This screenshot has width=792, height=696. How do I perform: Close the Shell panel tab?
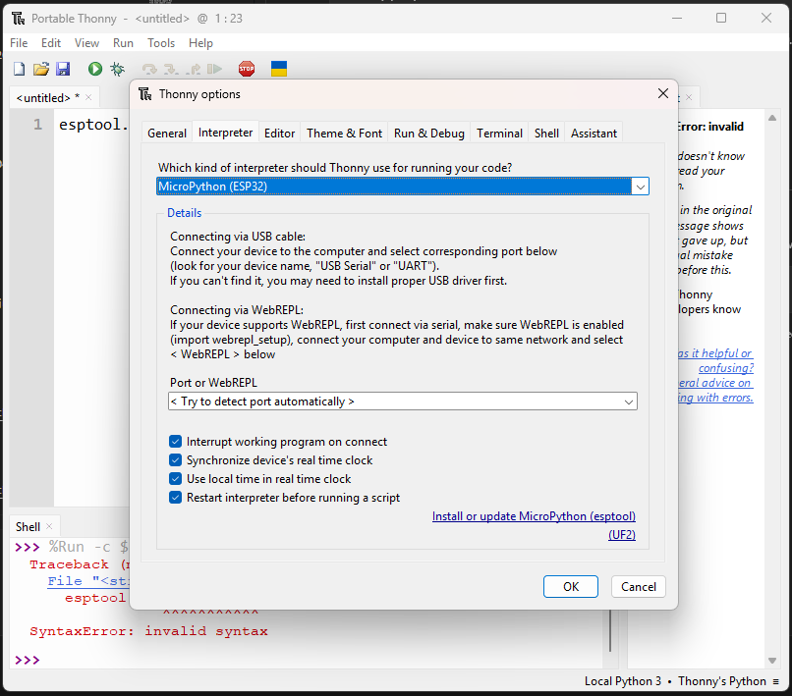[49, 526]
